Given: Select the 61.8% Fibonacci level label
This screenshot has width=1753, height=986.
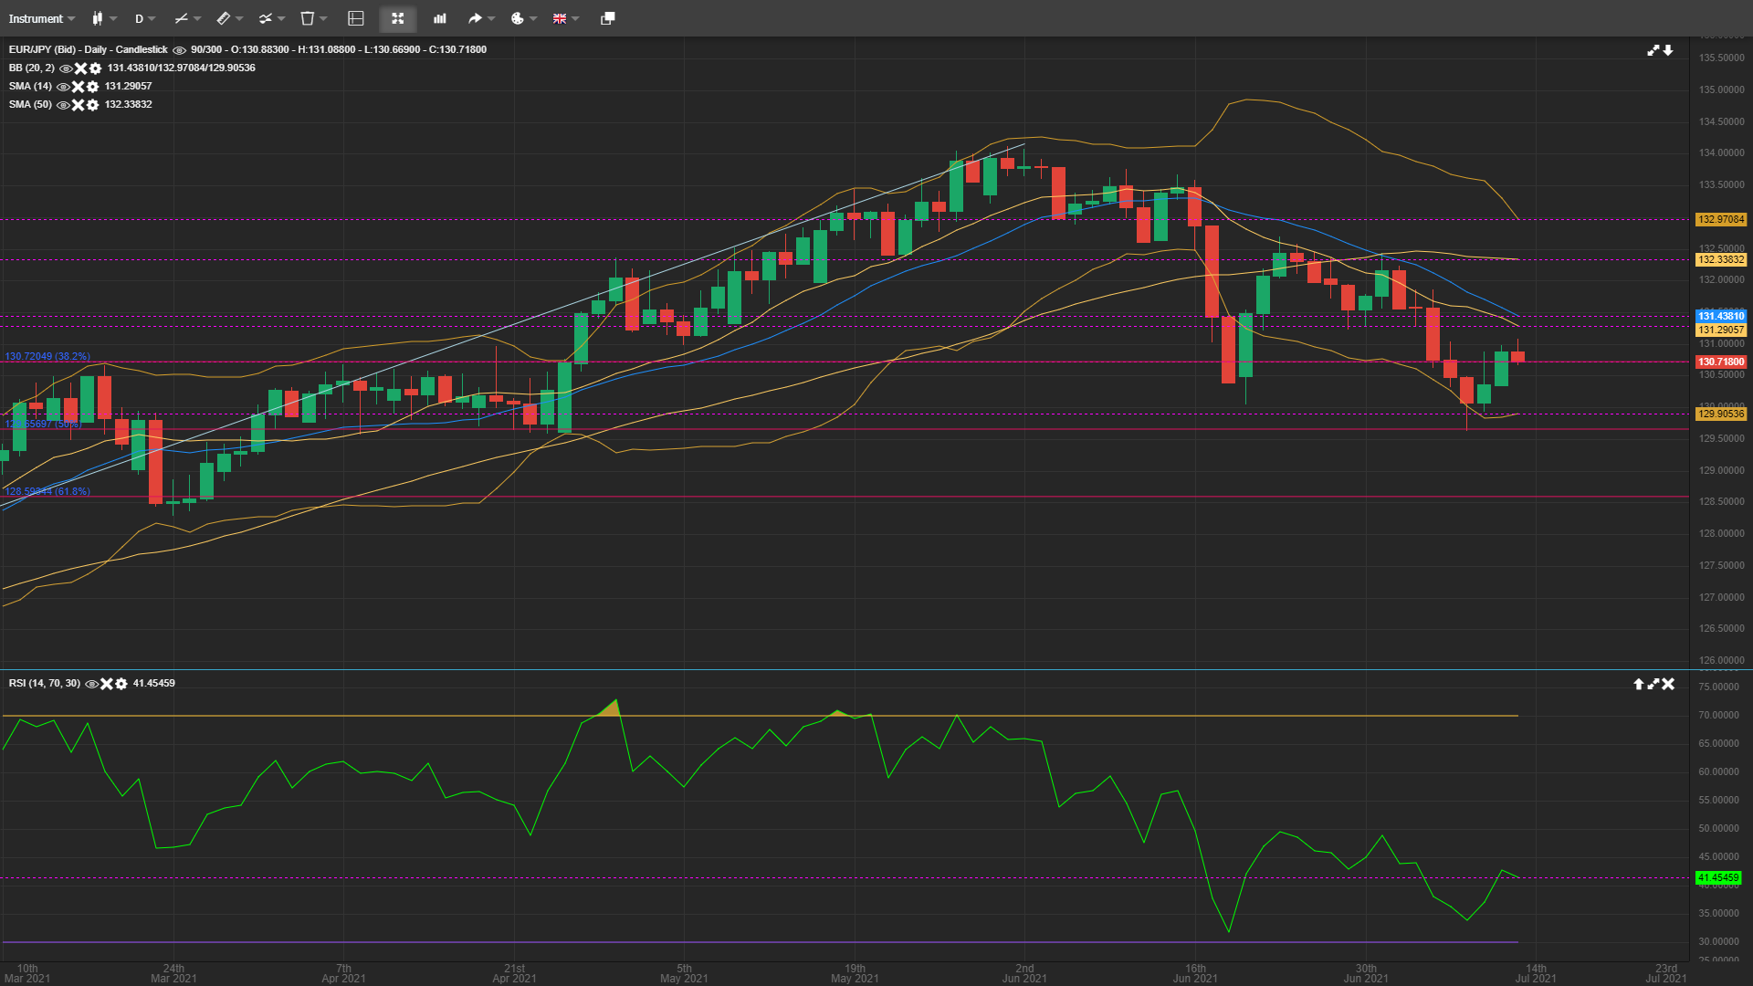Looking at the screenshot, I should coord(47,491).
